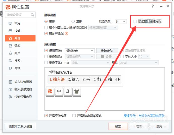Click the 中 language button on toolbar preview
The height and width of the screenshot is (135, 174).
tap(59, 92)
